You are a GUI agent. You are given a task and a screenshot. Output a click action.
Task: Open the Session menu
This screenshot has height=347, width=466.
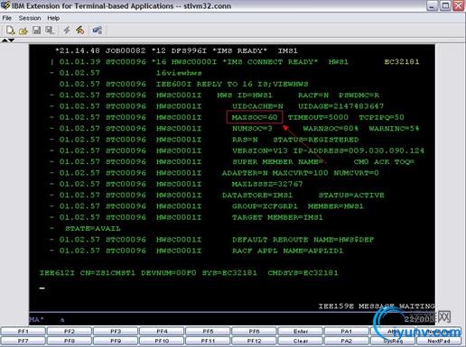[x=30, y=18]
